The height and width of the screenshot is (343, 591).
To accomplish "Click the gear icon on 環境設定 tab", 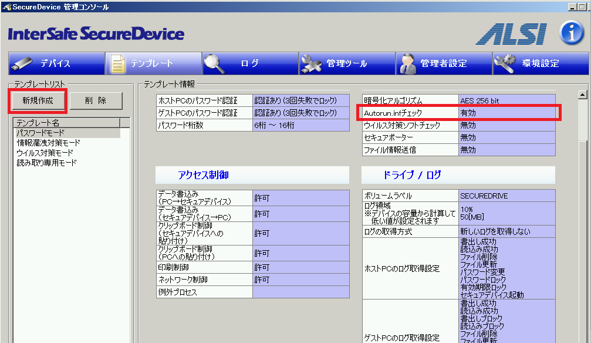I will (x=505, y=64).
